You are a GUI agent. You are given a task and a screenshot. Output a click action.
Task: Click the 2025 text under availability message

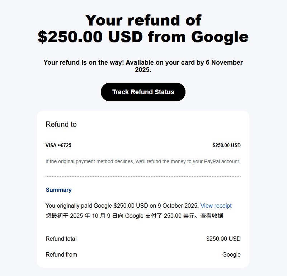pyautogui.click(x=143, y=70)
